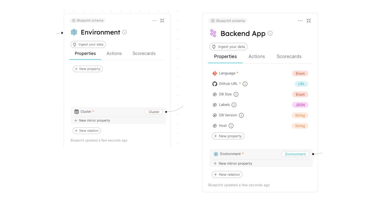
Task: Click Ingest your data on Backend App card
Action: pyautogui.click(x=228, y=47)
